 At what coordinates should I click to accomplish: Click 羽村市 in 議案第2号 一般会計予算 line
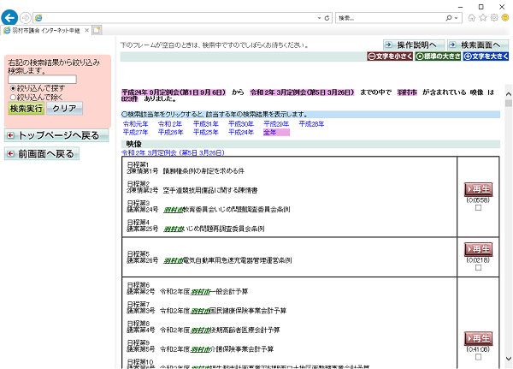[200, 291]
